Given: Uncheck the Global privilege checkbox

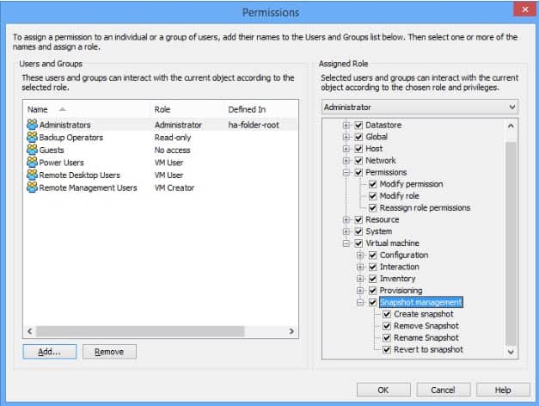Looking at the screenshot, I should (x=358, y=137).
